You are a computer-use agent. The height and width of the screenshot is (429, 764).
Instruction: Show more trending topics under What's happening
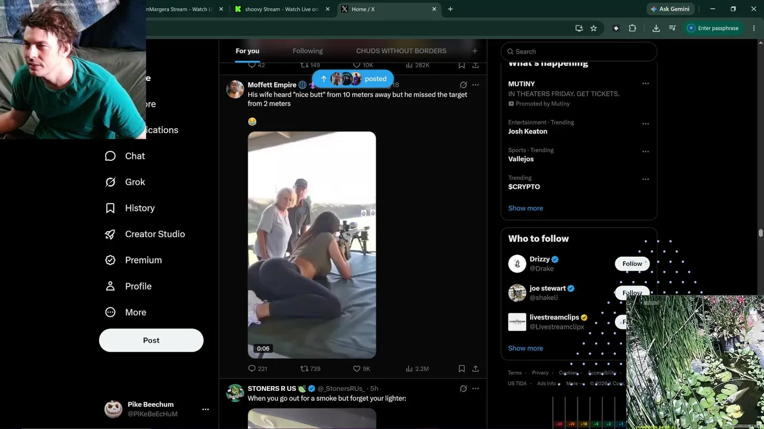pos(525,209)
